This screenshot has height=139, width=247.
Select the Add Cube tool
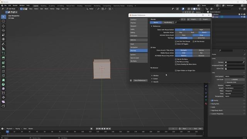3,53
